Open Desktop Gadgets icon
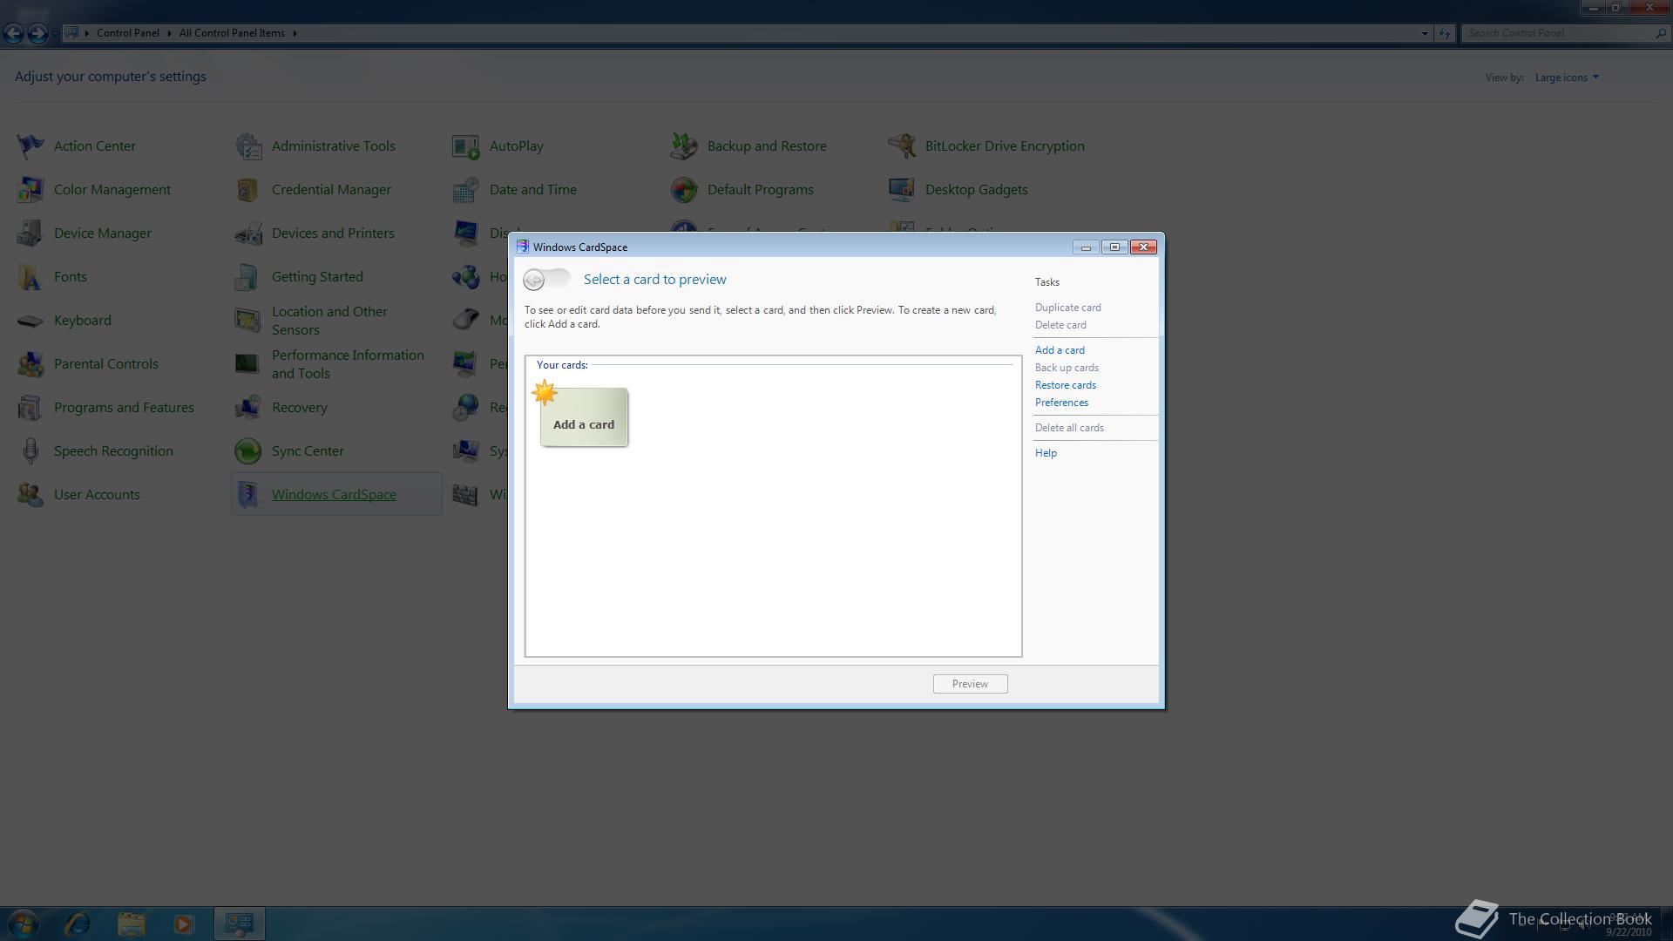The height and width of the screenshot is (941, 1673). pyautogui.click(x=902, y=189)
